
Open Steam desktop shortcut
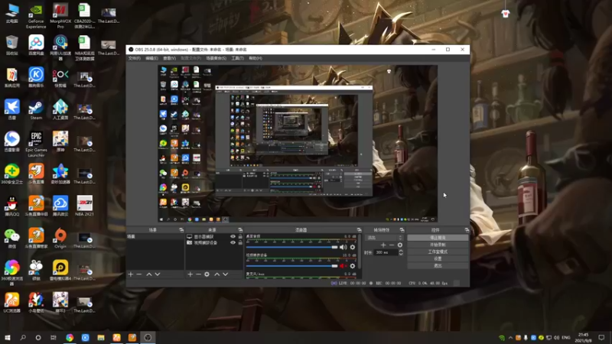pyautogui.click(x=36, y=109)
